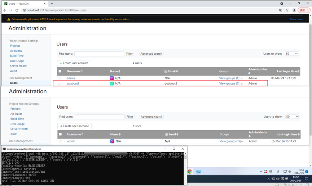This screenshot has height=186, width=312.
Task: Sort by Name in the 1 user table
Action: 115,135
